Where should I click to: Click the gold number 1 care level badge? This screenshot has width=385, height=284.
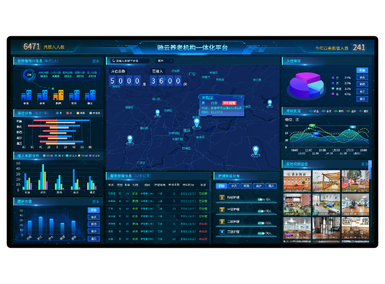coord(222,197)
